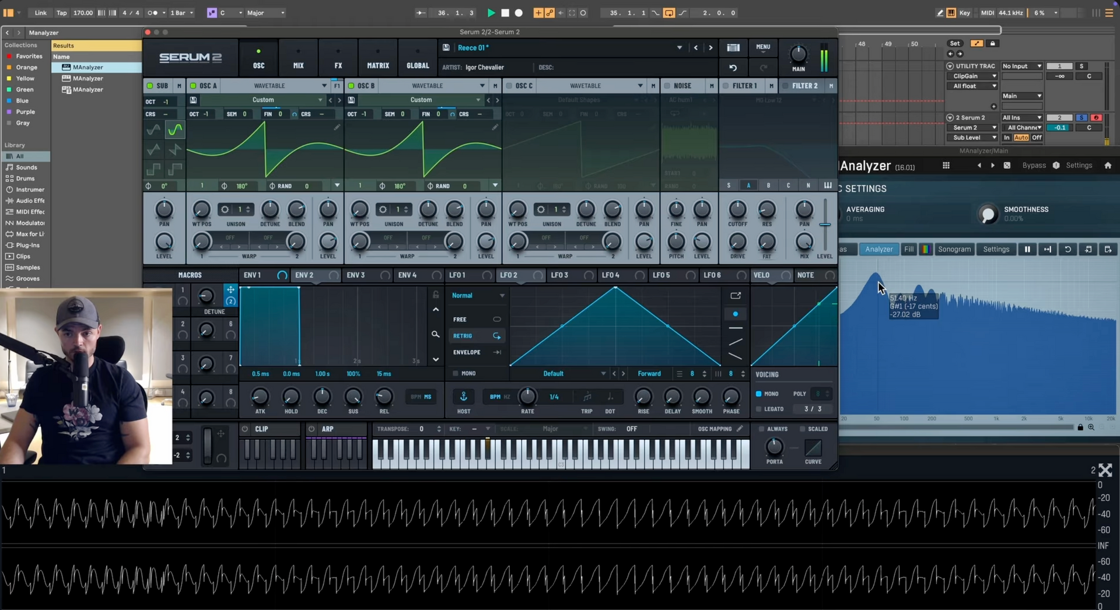
Task: Enable the OSC C oscillator
Action: click(509, 86)
